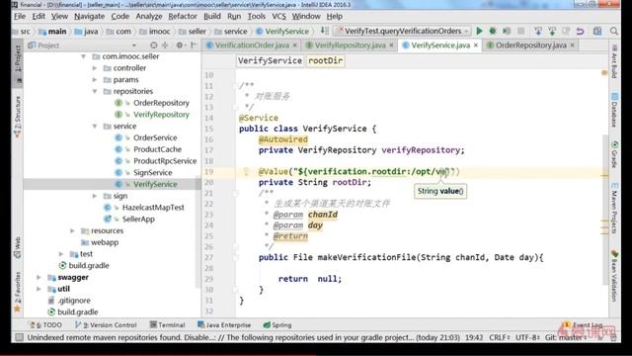The height and width of the screenshot is (356, 632).
Task: Collapse the service folder
Action: pos(95,127)
